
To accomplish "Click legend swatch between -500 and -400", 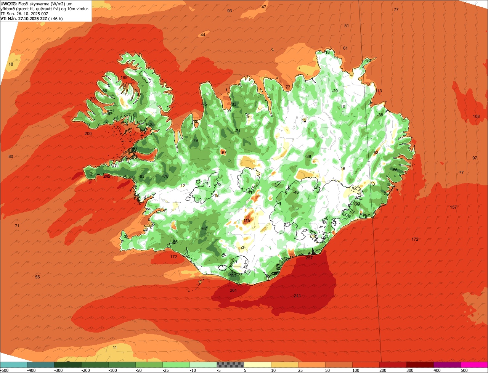I will (13, 365).
